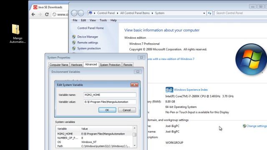Focus the Search Control Panel box
Screen dimensions: 267x150
(240, 13)
